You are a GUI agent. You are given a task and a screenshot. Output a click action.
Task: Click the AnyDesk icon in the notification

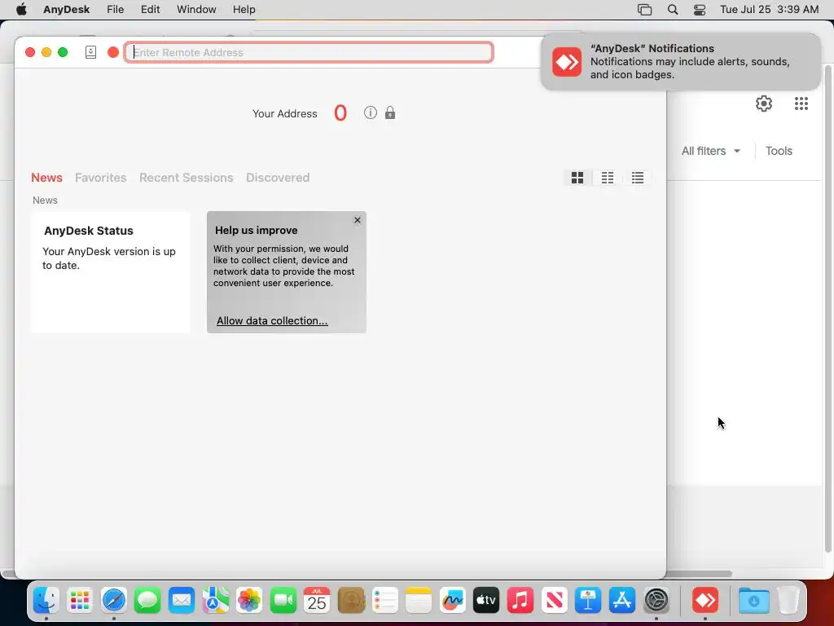tap(567, 62)
